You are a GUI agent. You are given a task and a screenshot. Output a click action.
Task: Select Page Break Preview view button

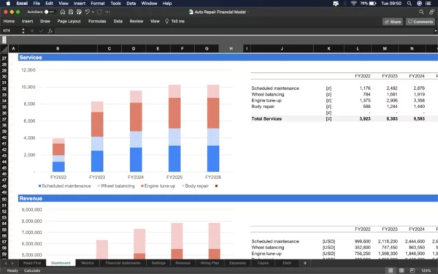(412, 270)
